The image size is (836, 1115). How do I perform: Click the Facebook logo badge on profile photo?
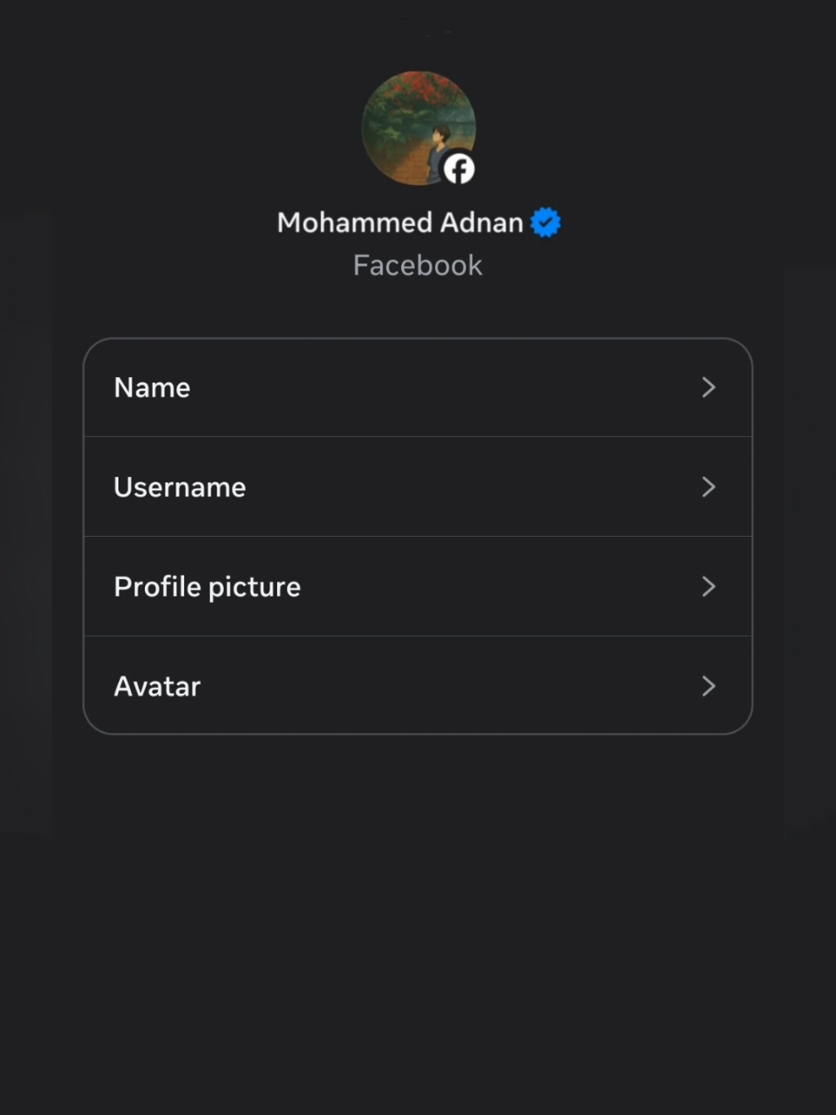tap(458, 168)
